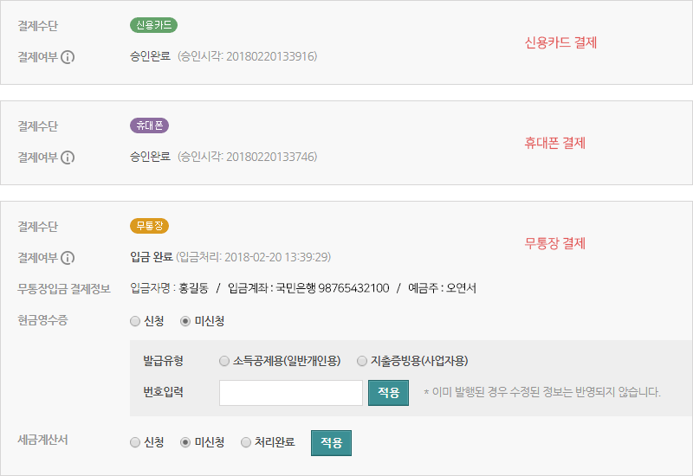
Task: Select 처리완료 radio for 세금계산서
Action: (x=246, y=442)
